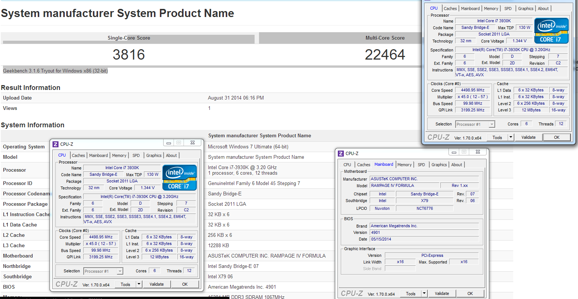This screenshot has height=299, width=578.
Task: Open Memory tab in the top-right CPU-Z window
Action: point(491,9)
